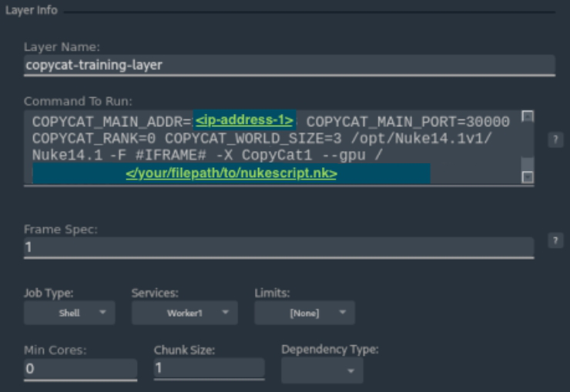Select the Min Cores input field
Image resolution: width=570 pixels, height=392 pixels.
point(80,369)
